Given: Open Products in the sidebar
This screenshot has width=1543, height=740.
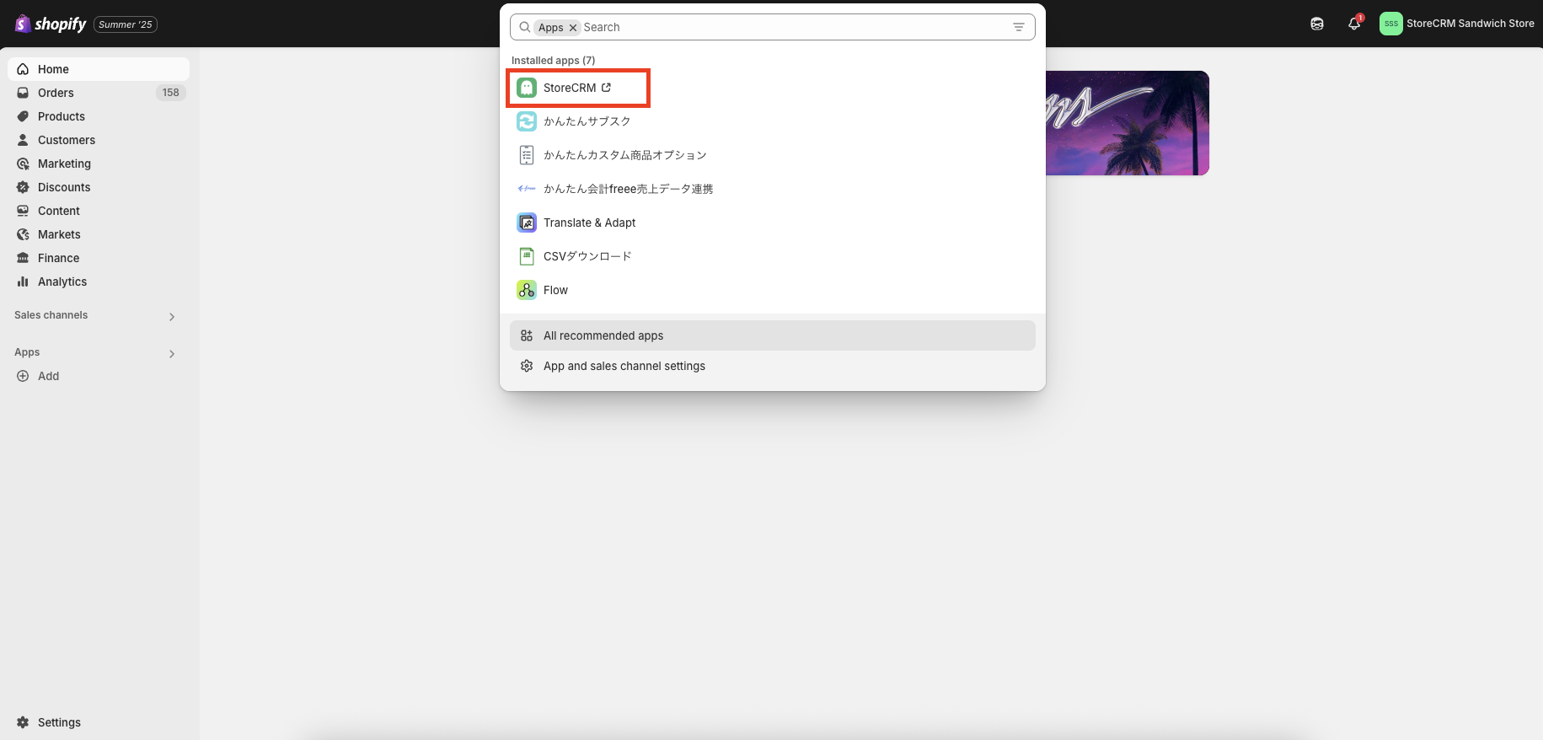Looking at the screenshot, I should pos(99,116).
